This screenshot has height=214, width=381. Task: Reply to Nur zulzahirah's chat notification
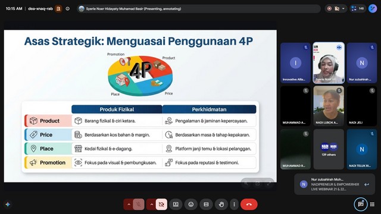pyautogui.click(x=367, y=185)
